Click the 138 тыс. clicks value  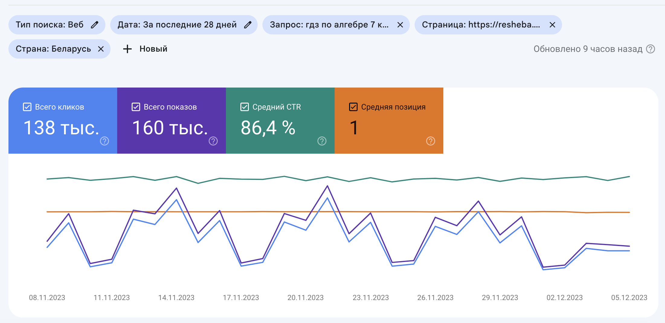pos(61,128)
